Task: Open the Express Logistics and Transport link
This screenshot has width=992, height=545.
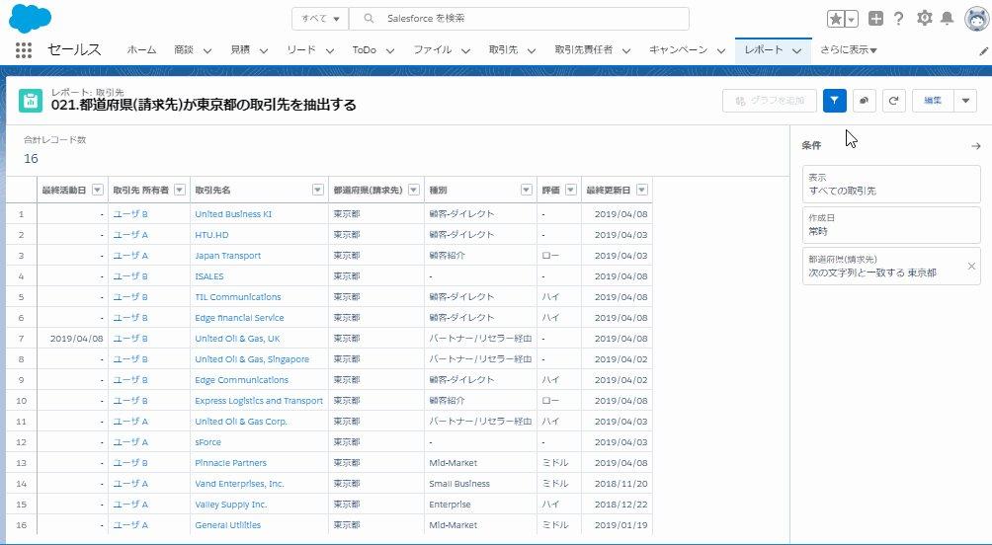Action: tap(259, 401)
